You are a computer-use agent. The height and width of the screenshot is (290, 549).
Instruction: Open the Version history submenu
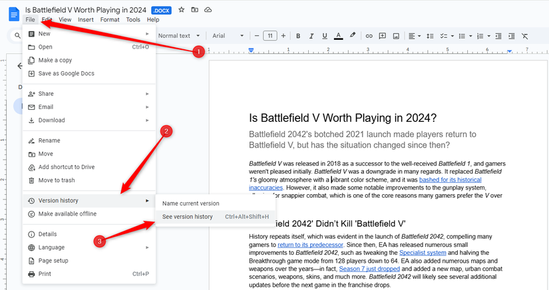[x=89, y=201]
